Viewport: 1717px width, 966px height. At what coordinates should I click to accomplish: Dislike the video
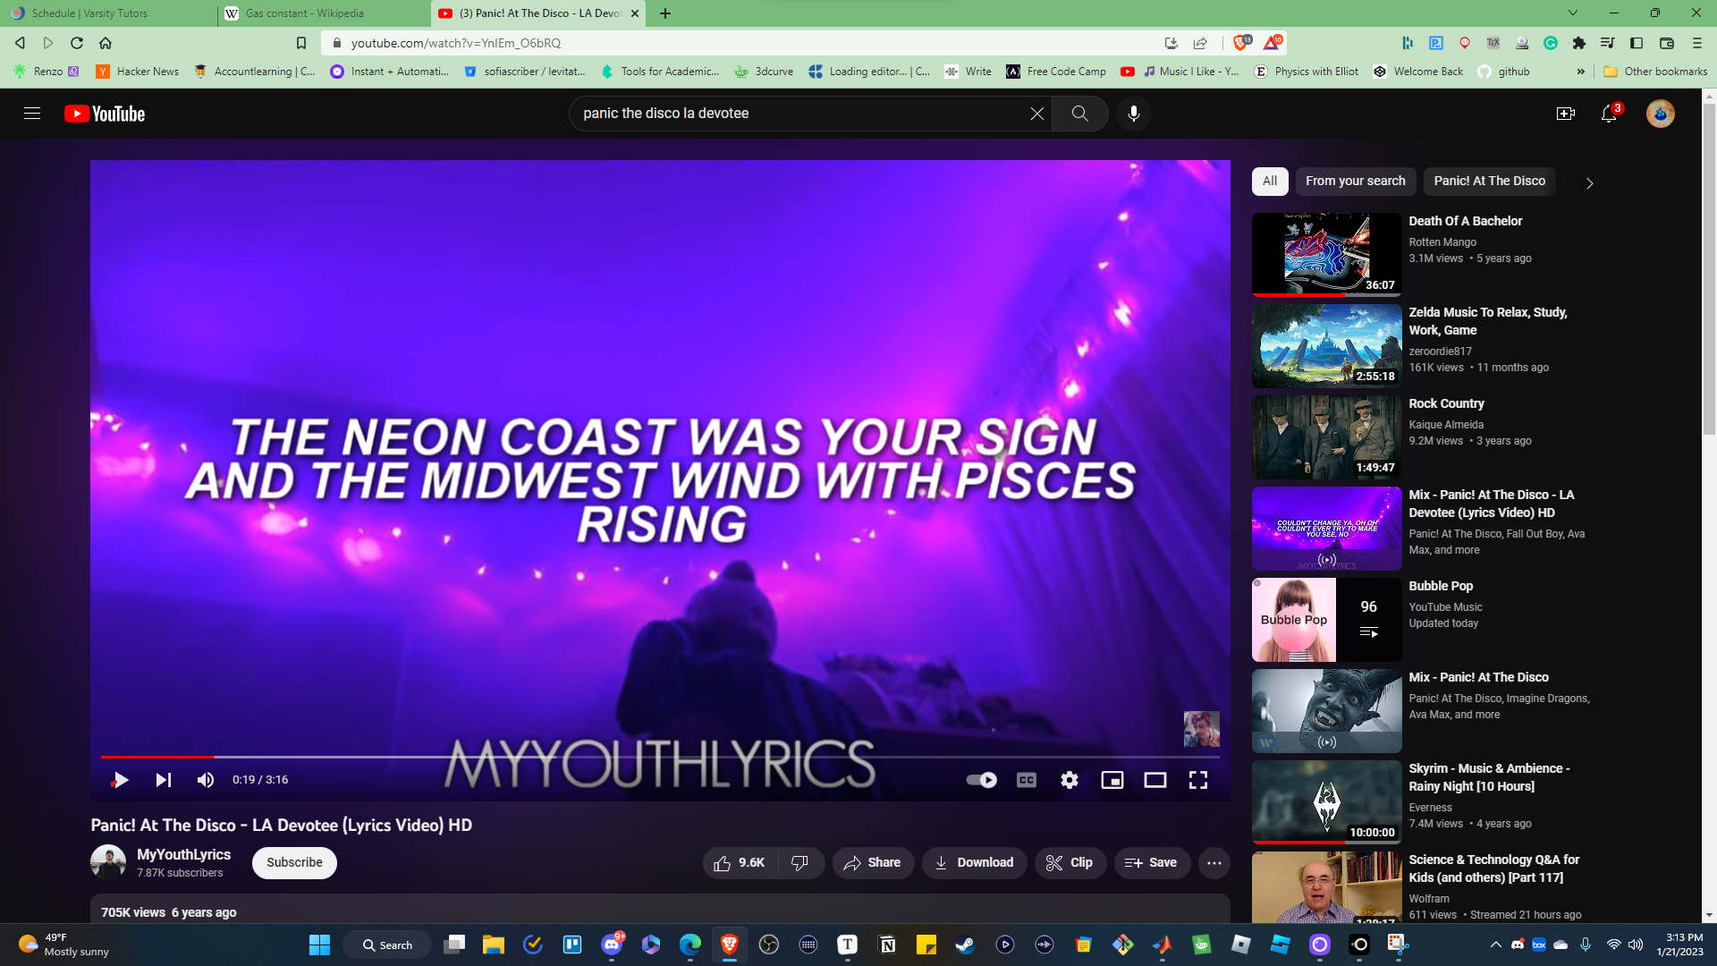[x=800, y=863]
